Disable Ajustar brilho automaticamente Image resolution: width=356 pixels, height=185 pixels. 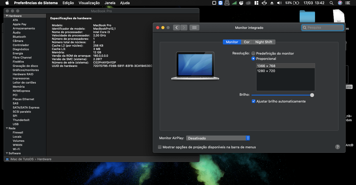click(253, 101)
